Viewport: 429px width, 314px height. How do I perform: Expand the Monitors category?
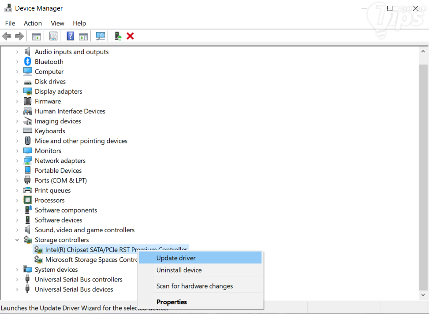coord(17,150)
